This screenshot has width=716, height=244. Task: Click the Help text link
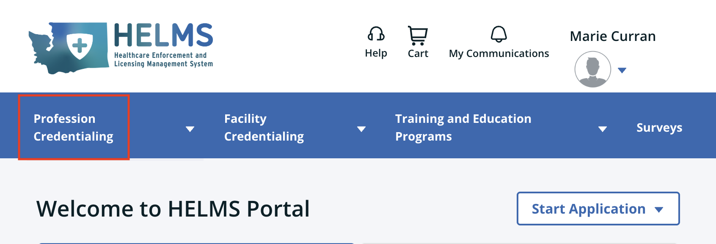pyautogui.click(x=376, y=53)
